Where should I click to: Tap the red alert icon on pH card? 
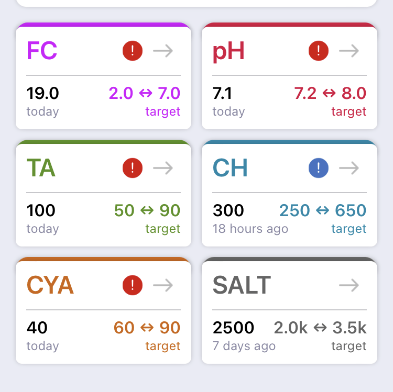pyautogui.click(x=319, y=51)
